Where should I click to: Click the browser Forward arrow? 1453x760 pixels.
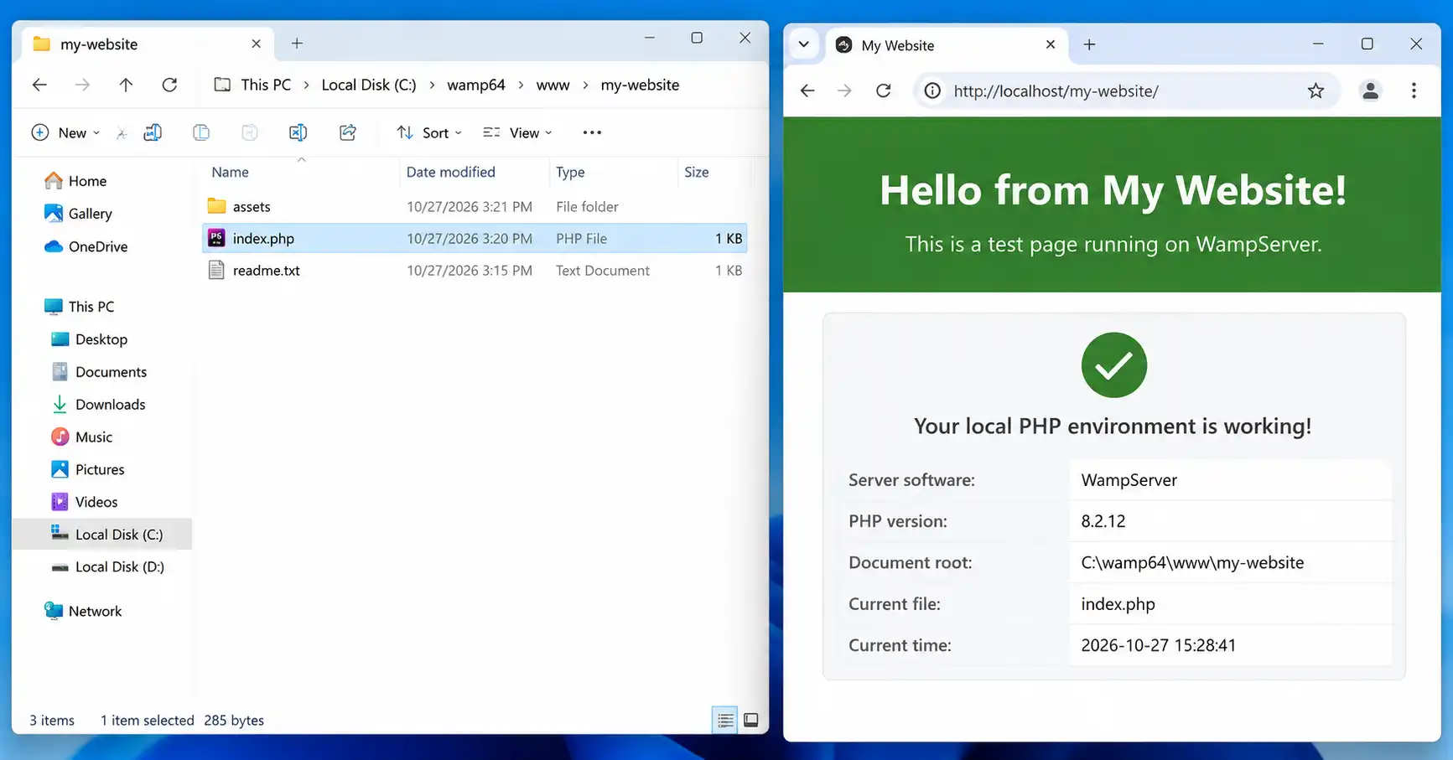tap(844, 90)
